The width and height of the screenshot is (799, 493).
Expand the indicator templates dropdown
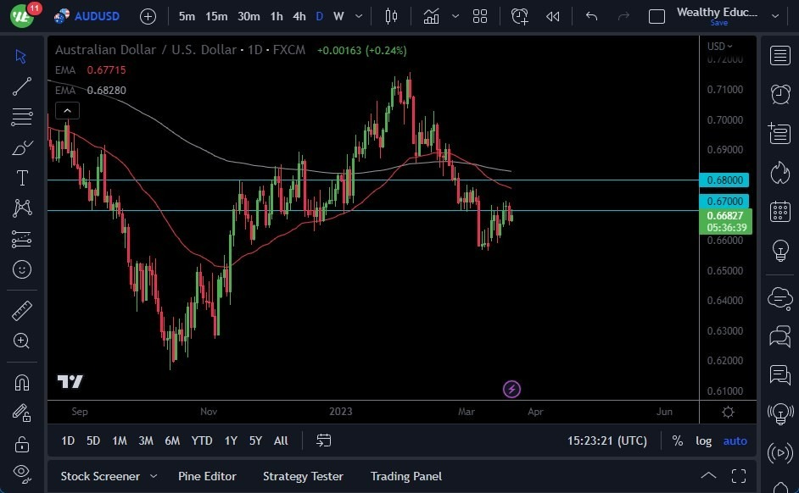click(x=455, y=16)
